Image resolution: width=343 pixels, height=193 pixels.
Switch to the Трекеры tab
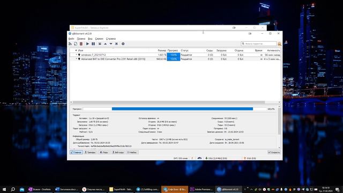[x=91, y=152]
